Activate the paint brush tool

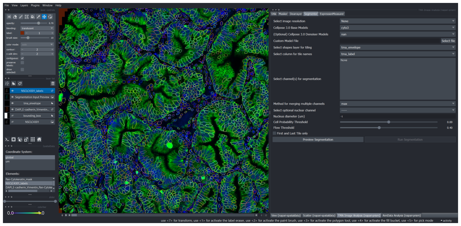pos(21,17)
